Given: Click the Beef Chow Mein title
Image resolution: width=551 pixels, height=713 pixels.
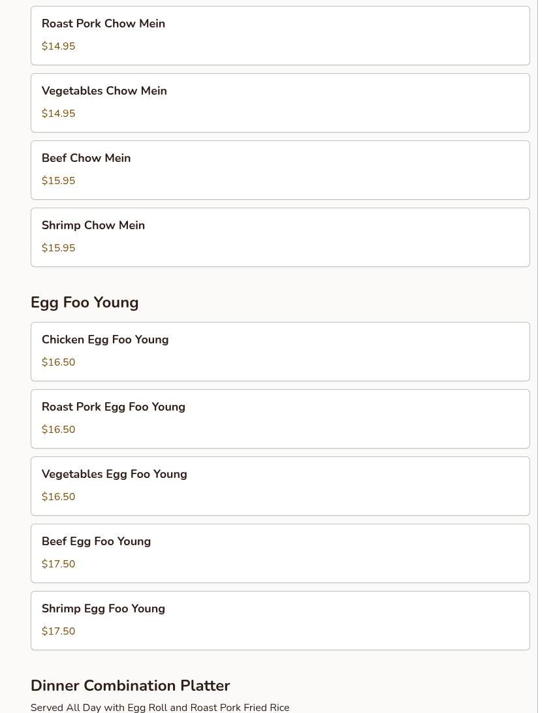Looking at the screenshot, I should tap(86, 158).
